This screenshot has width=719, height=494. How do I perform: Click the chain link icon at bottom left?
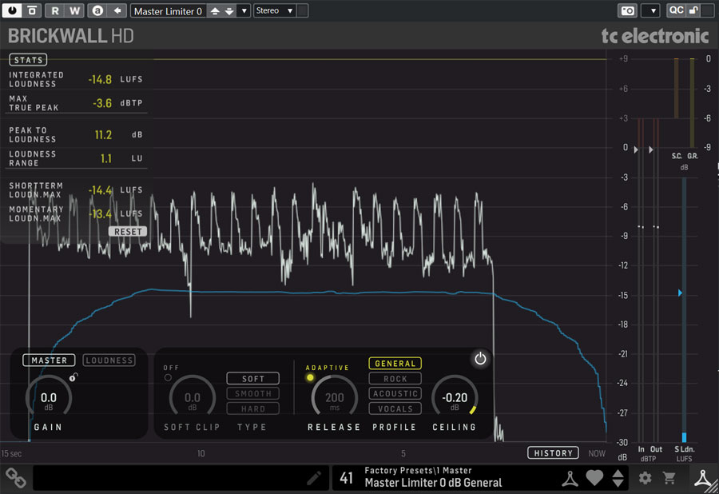tap(16, 478)
